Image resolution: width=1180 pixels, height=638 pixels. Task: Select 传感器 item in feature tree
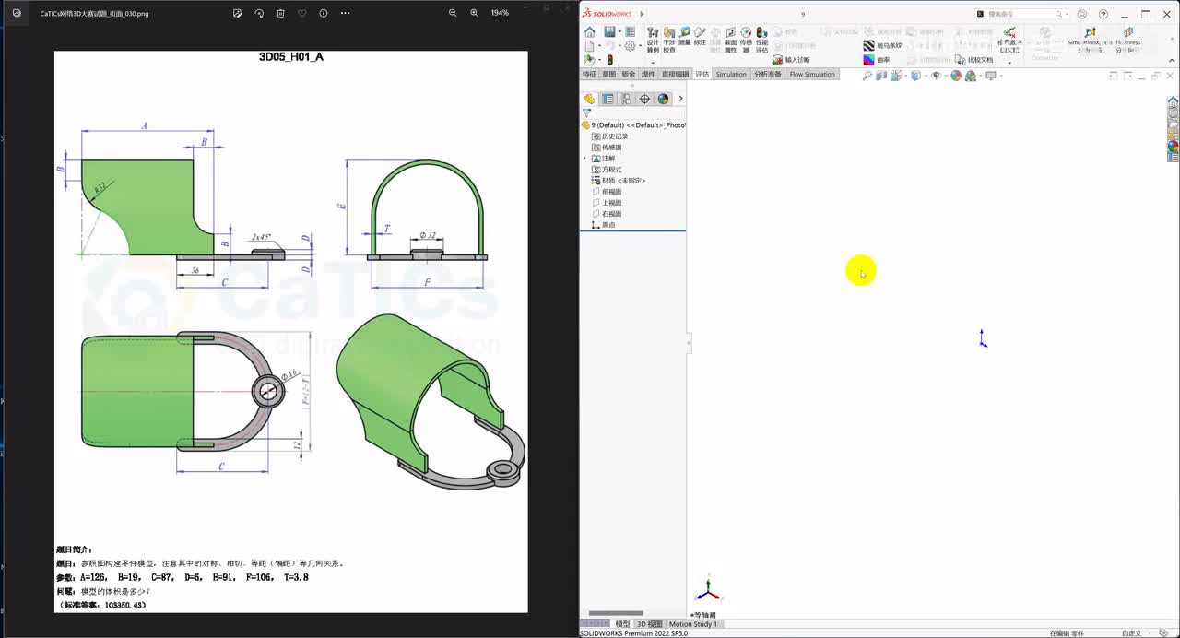click(607, 148)
